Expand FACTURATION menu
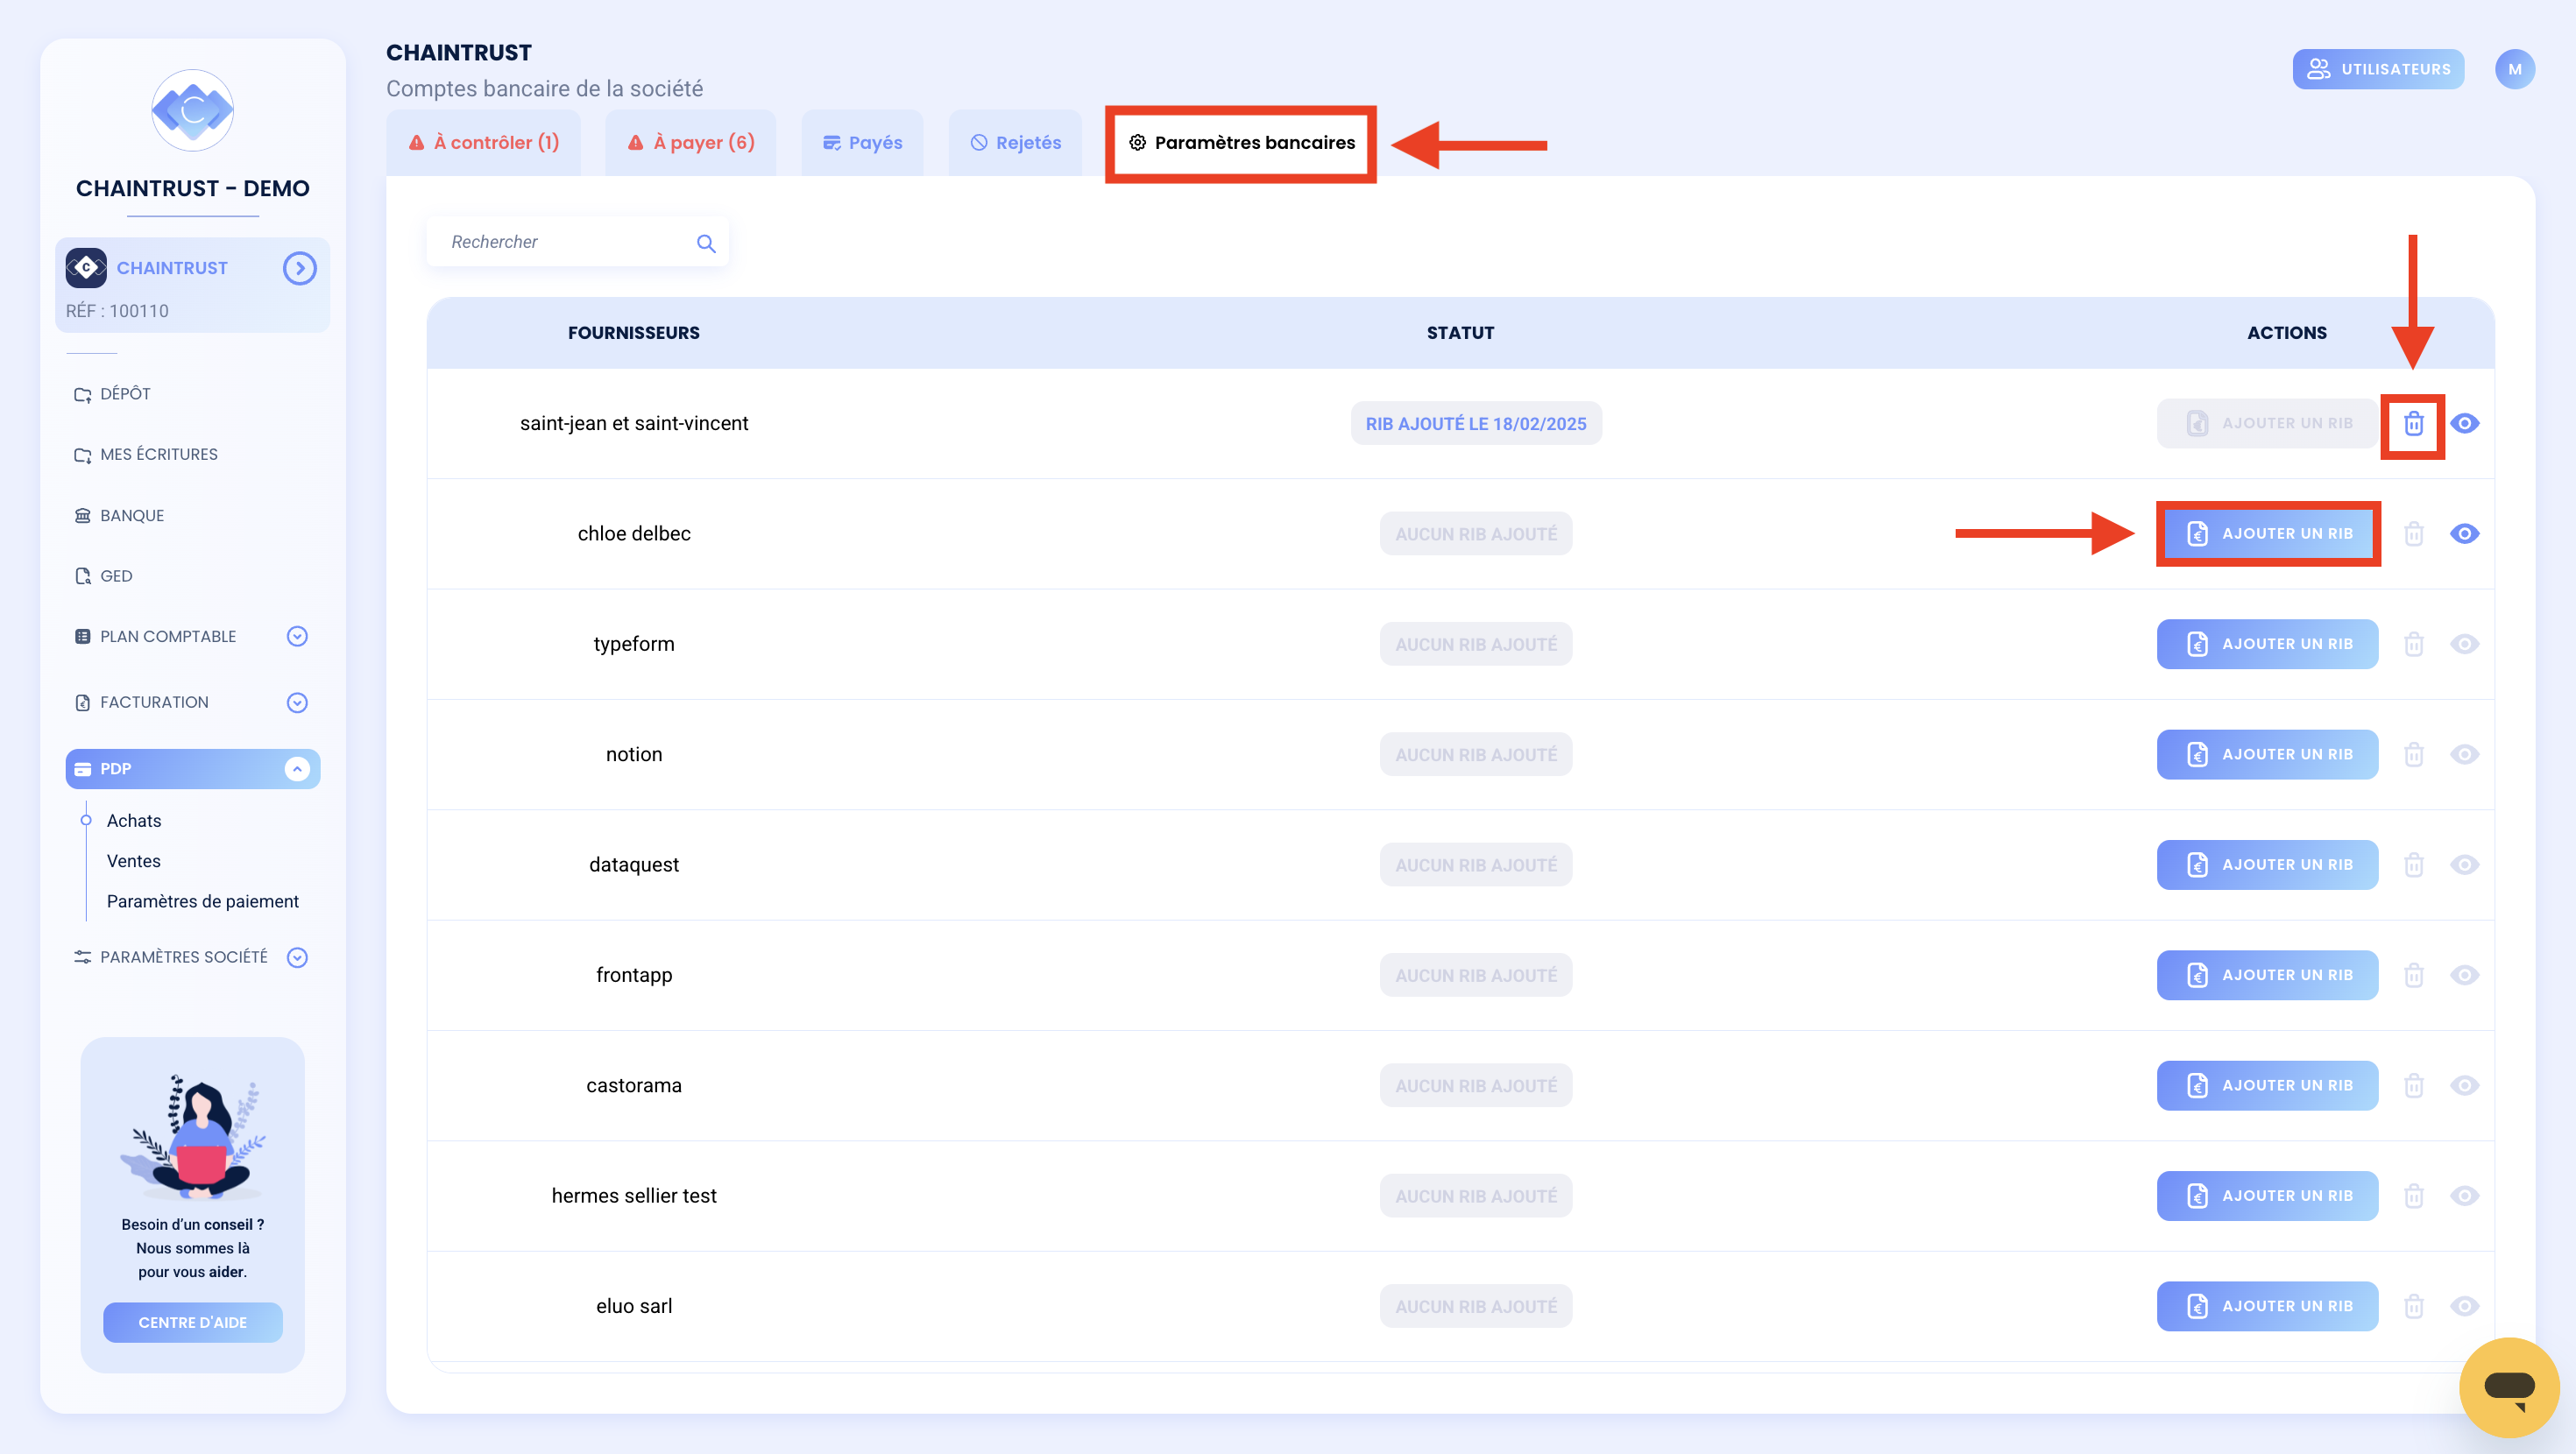The height and width of the screenshot is (1454, 2576). (x=297, y=703)
